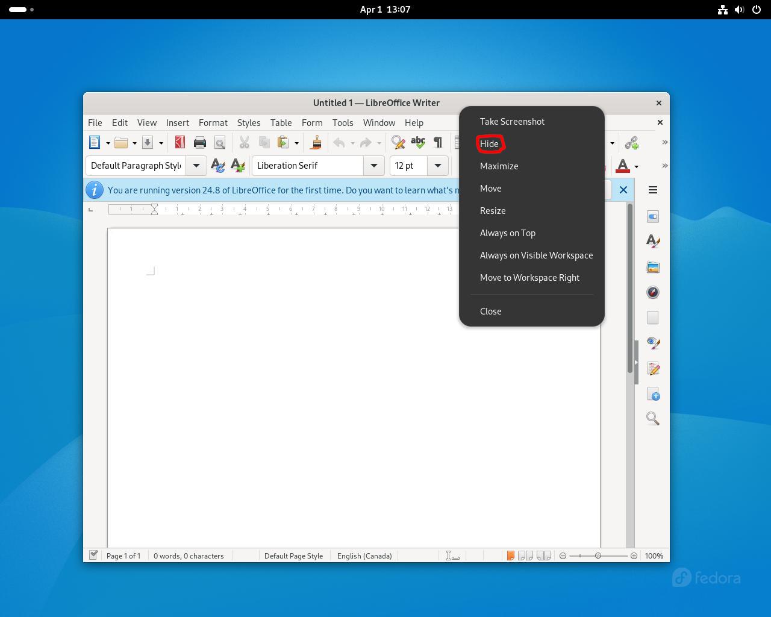Image resolution: width=771 pixels, height=617 pixels.
Task: Click the Paste clipboard icon
Action: tap(282, 143)
